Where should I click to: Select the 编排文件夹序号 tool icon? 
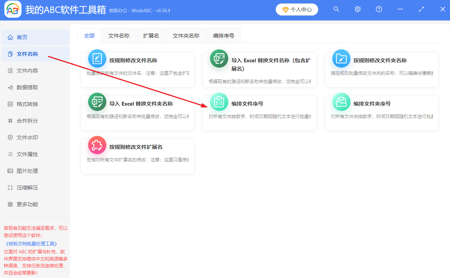[x=341, y=102]
